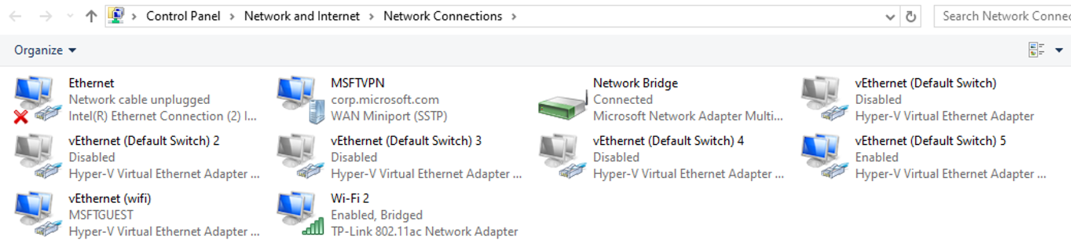Screen dimensions: 1071x249
Task: Open the Organize dropdown menu
Action: 45,50
